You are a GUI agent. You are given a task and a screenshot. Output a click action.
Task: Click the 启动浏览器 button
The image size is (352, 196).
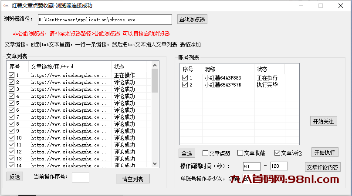click(x=192, y=20)
